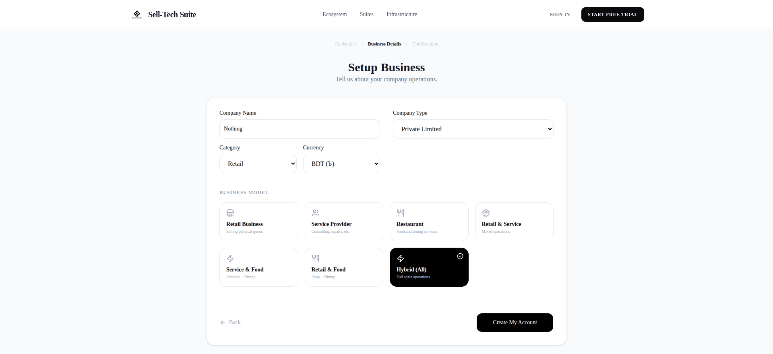
Task: Expand the Category dropdown showing Retail
Action: click(258, 164)
